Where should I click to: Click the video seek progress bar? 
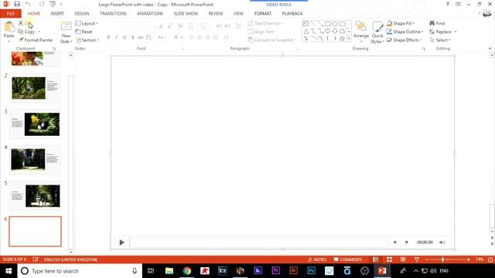258,242
